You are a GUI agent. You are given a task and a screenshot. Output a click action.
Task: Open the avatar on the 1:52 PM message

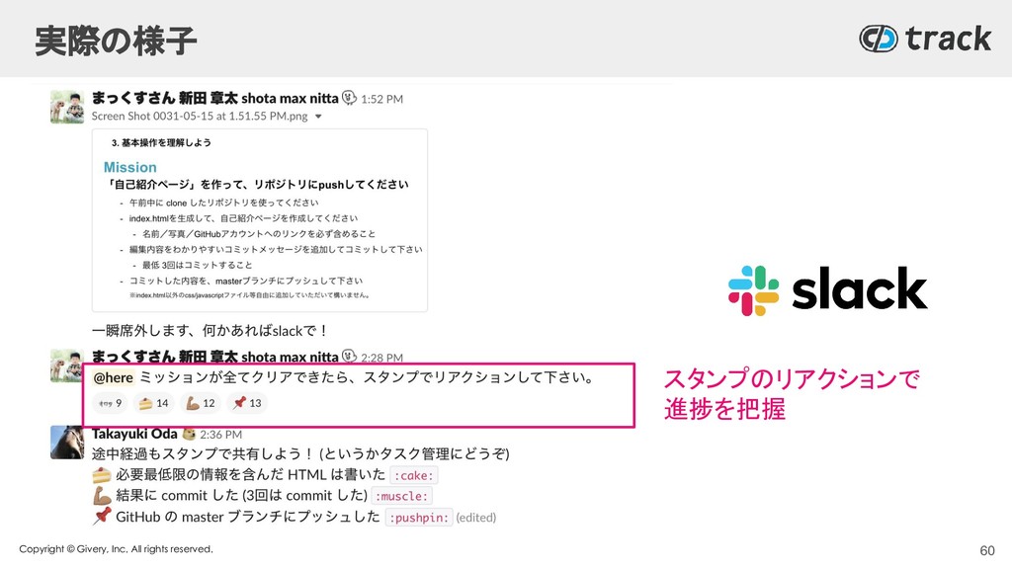click(x=67, y=107)
